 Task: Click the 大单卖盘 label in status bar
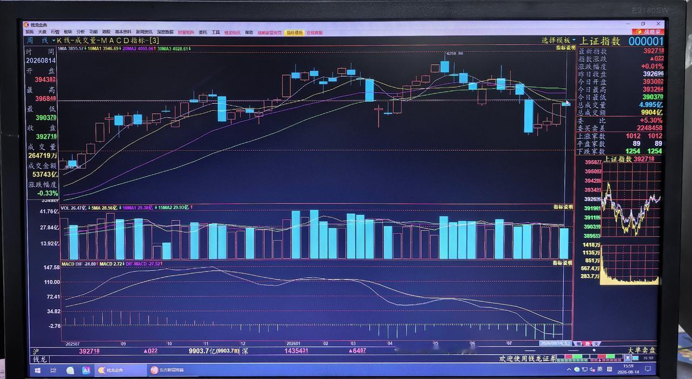tap(641, 350)
